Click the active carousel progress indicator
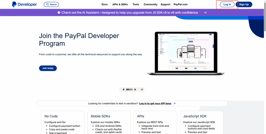Screen dimensions: 266x134 [129, 90]
